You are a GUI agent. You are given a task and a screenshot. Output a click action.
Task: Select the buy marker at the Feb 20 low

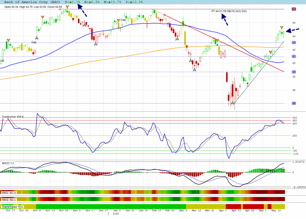pos(177,39)
